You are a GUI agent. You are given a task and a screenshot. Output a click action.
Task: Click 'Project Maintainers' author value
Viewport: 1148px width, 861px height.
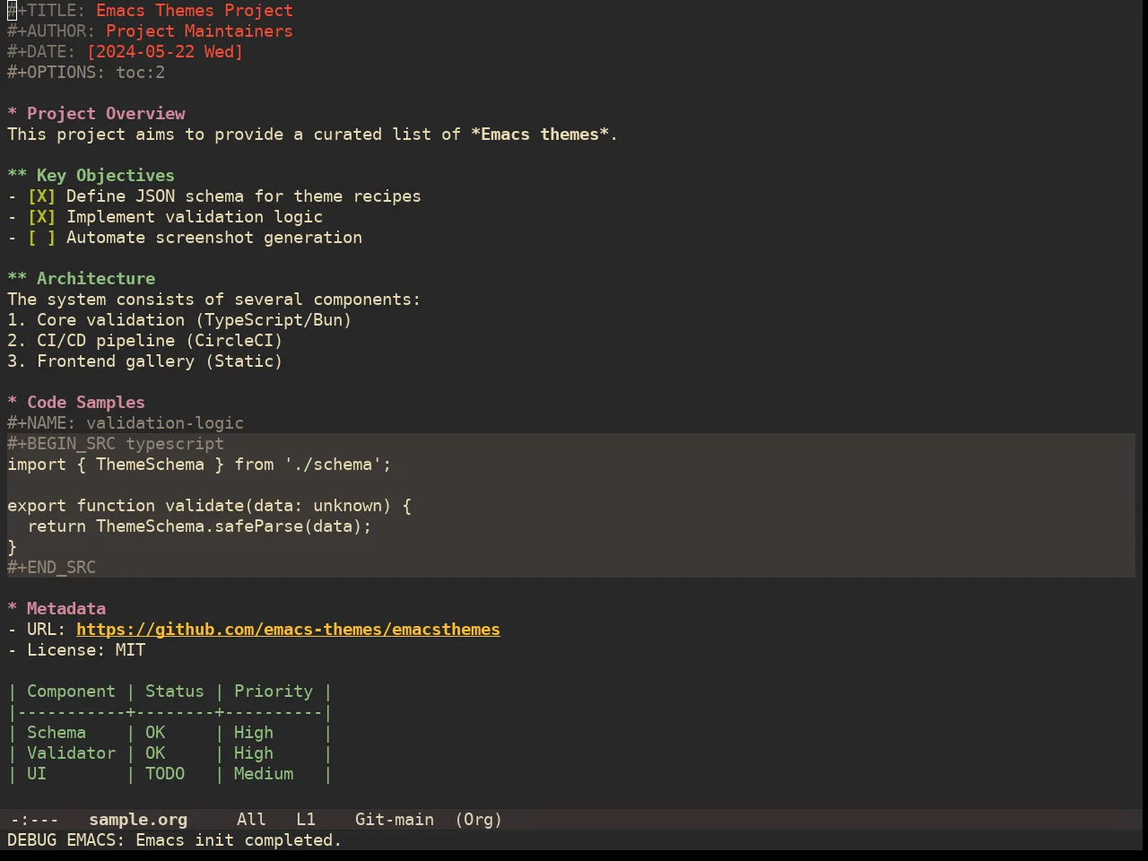point(199,31)
